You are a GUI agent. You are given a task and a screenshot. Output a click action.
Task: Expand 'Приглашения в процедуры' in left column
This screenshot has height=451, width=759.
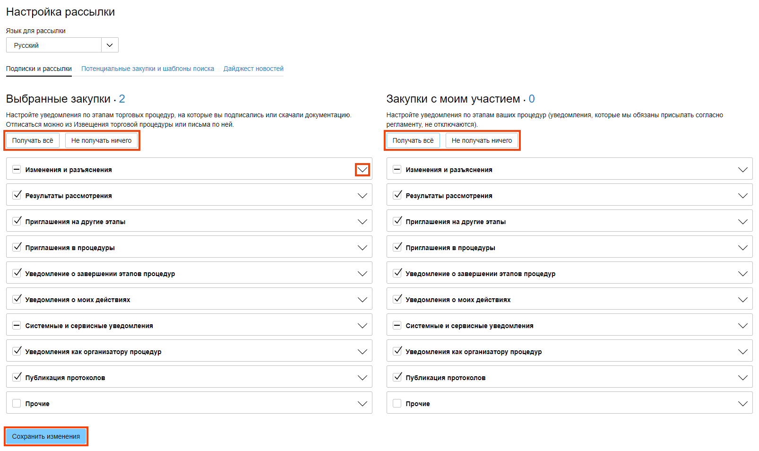point(362,248)
